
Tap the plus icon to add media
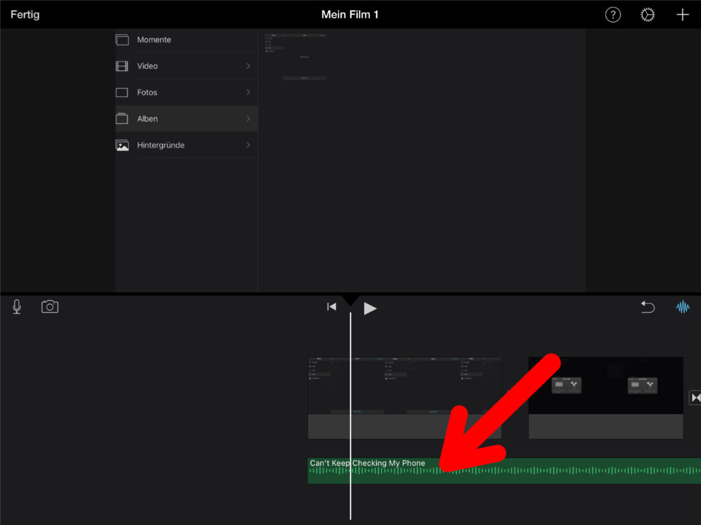click(683, 15)
